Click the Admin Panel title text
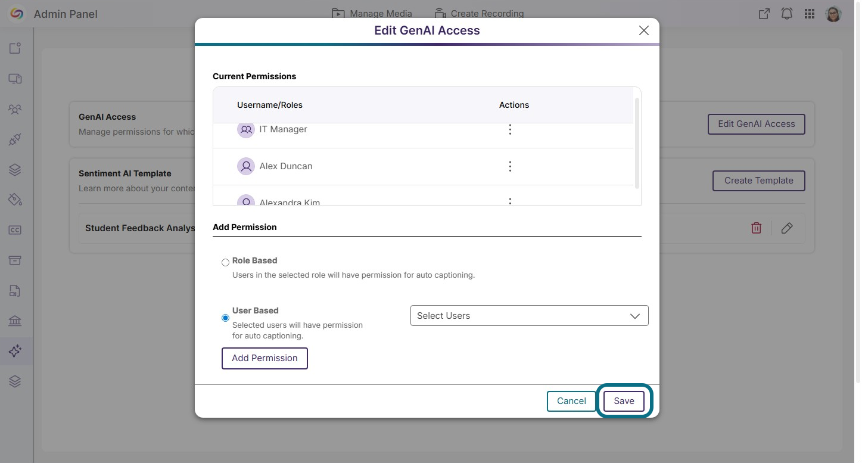 (66, 14)
